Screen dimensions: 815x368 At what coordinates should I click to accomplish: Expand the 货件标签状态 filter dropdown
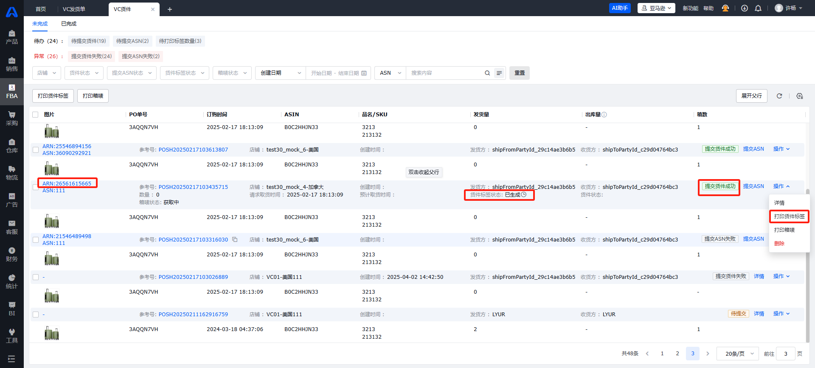coord(185,73)
